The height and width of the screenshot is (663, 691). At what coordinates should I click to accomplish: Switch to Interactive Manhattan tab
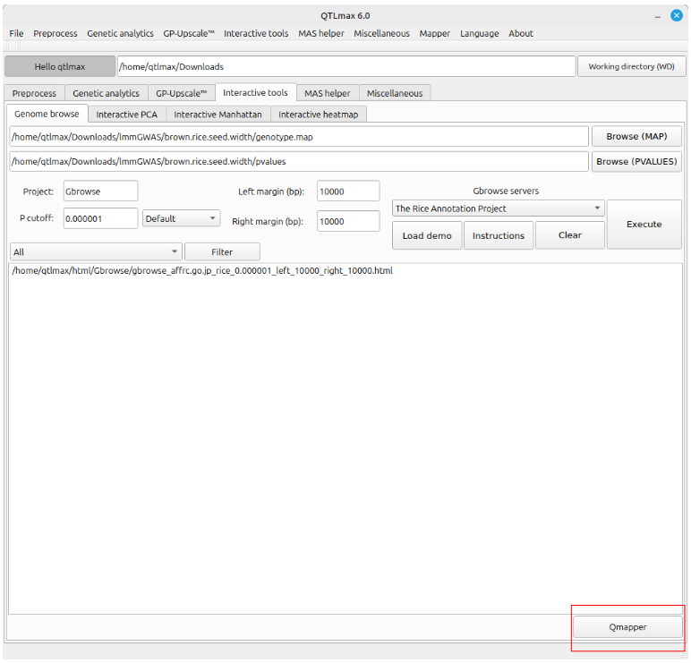[x=218, y=115]
